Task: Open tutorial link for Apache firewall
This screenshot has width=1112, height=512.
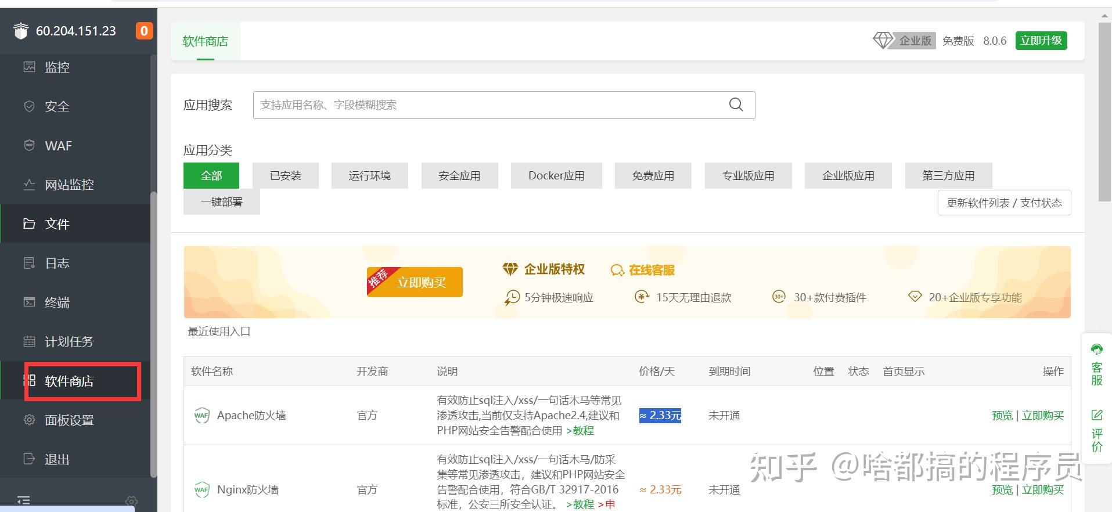Action: coord(580,430)
